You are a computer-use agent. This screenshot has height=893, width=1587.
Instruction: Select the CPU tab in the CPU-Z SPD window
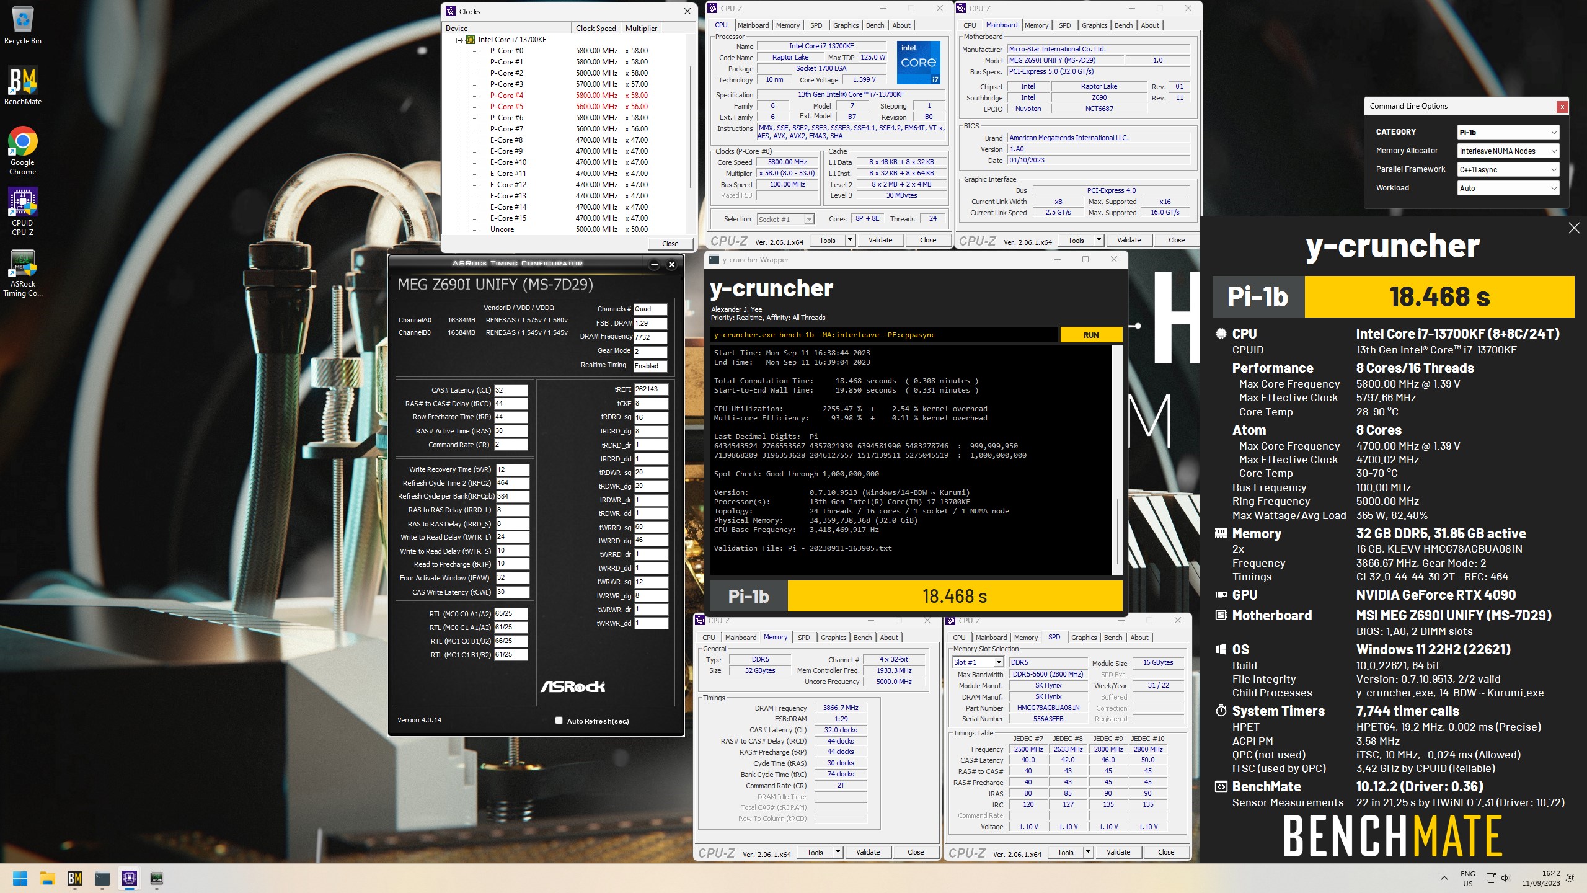click(x=959, y=638)
